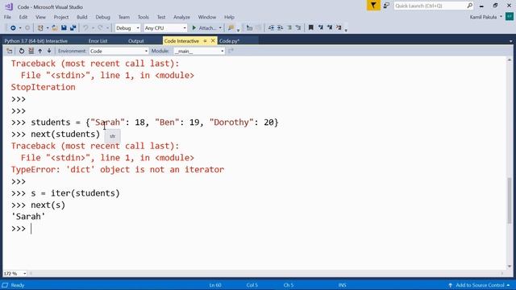The width and height of the screenshot is (516, 290).
Task: Click the Save All icon
Action: tap(73, 28)
